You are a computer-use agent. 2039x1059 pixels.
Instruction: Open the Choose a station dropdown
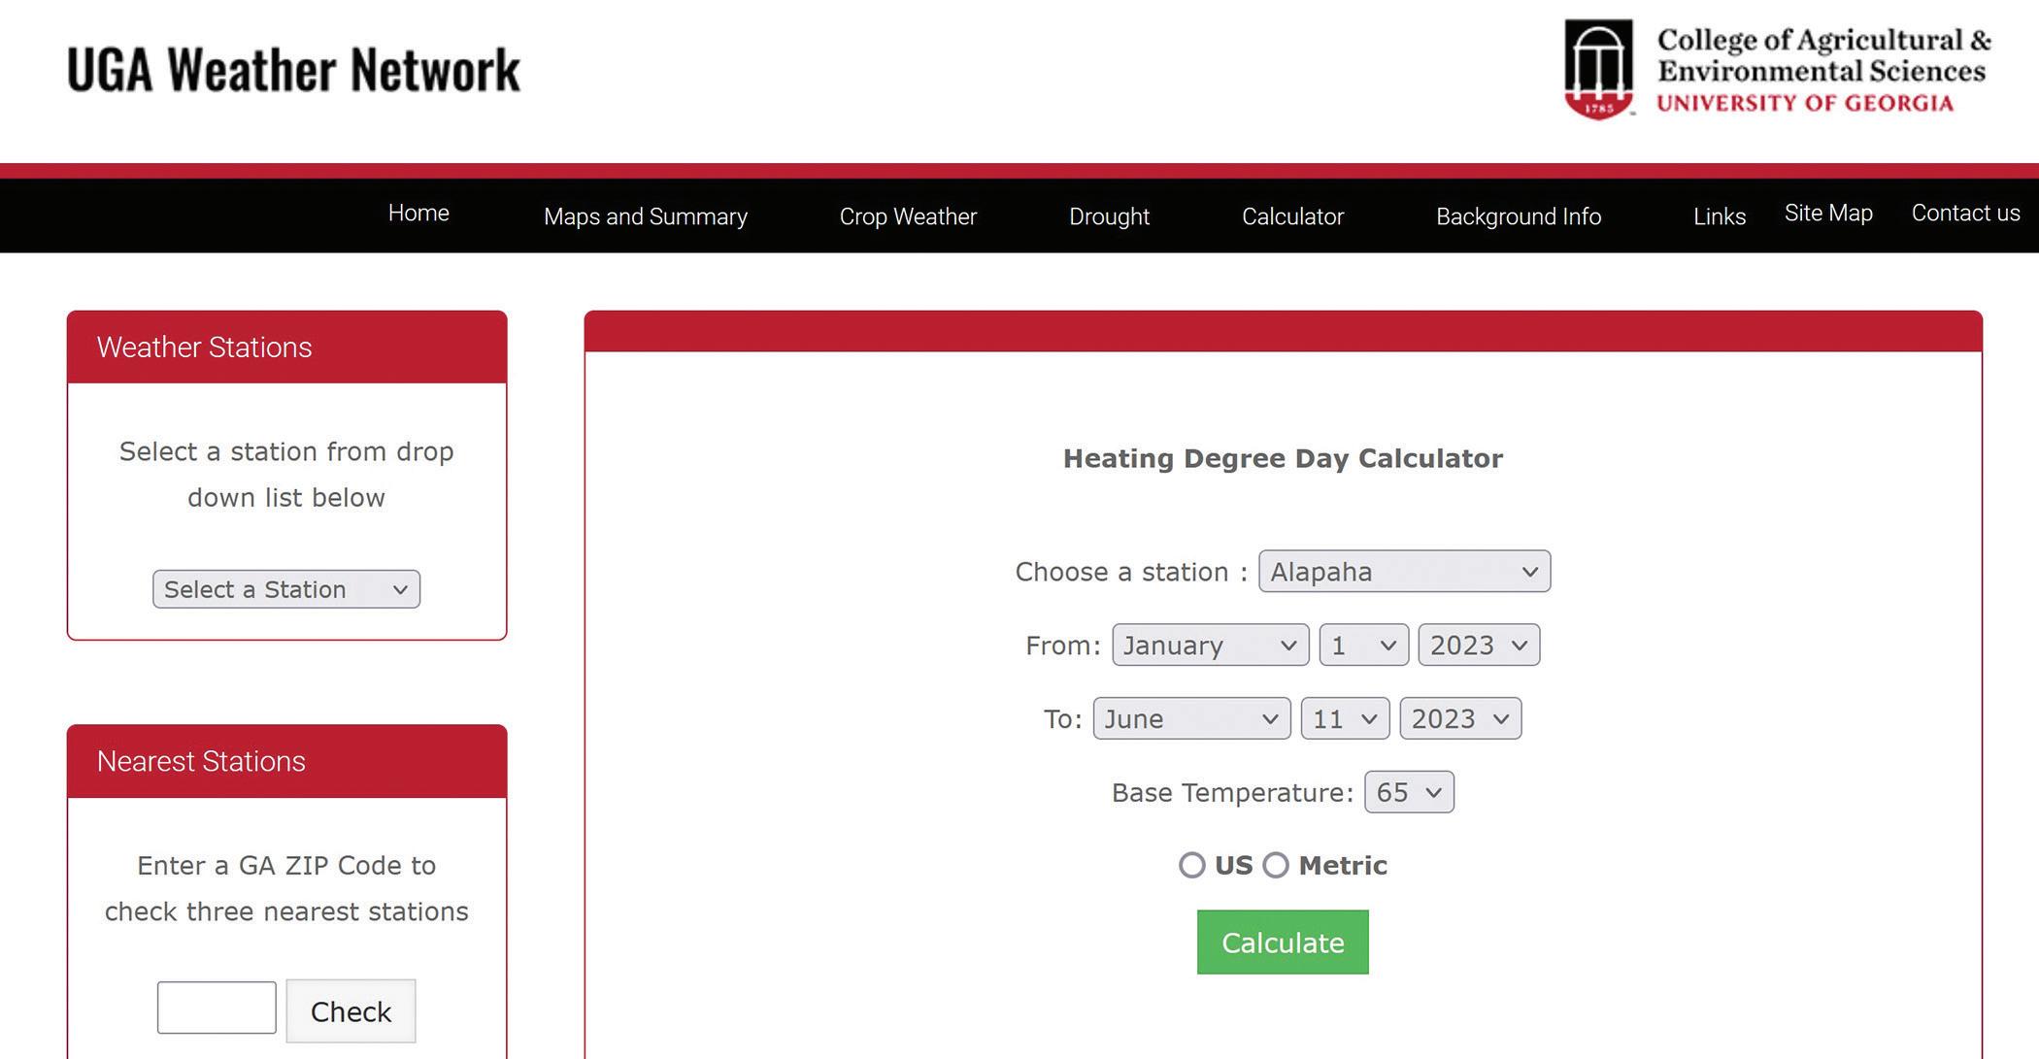(1404, 572)
